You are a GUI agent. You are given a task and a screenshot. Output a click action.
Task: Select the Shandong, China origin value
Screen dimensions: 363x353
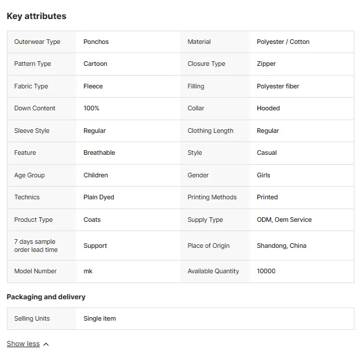(281, 246)
